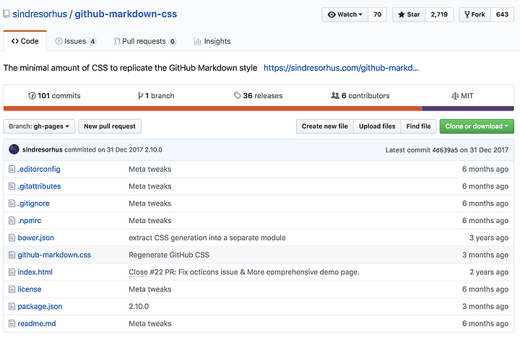The width and height of the screenshot is (520, 337).
Task: Open bower.json file
Action: 36,238
